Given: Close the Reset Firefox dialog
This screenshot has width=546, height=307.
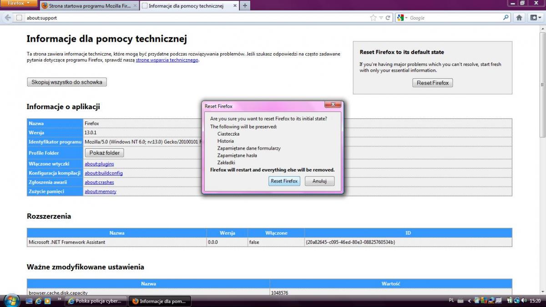Looking at the screenshot, I should point(333,105).
